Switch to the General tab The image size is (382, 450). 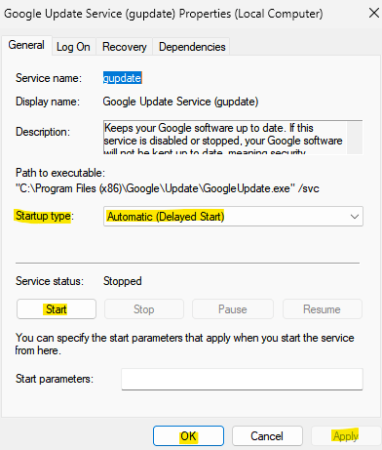click(x=26, y=45)
